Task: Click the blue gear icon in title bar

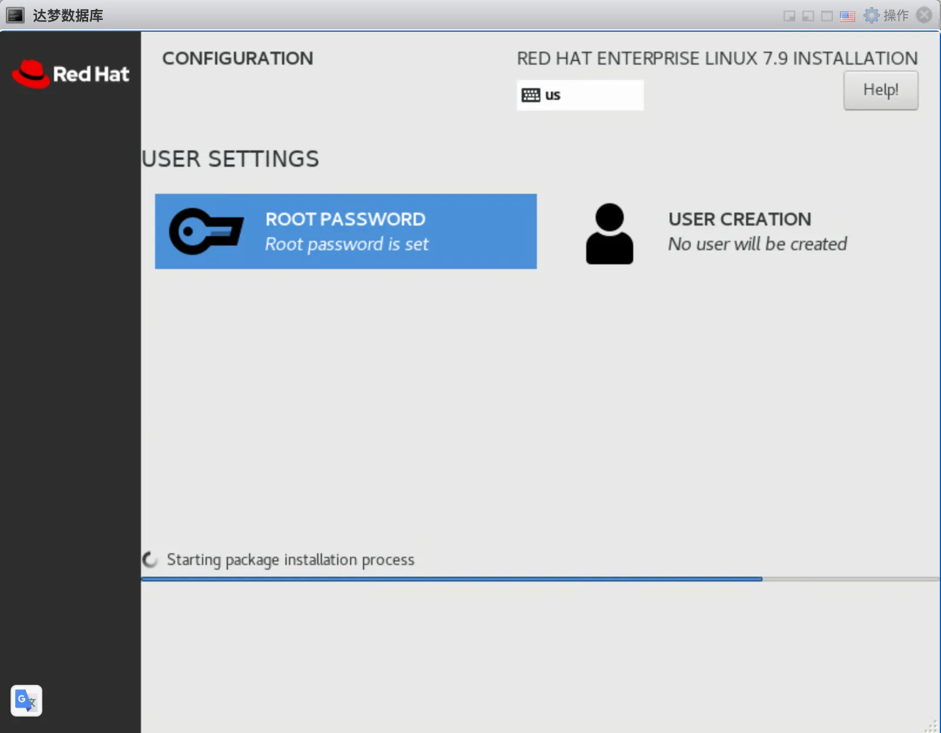Action: click(871, 15)
